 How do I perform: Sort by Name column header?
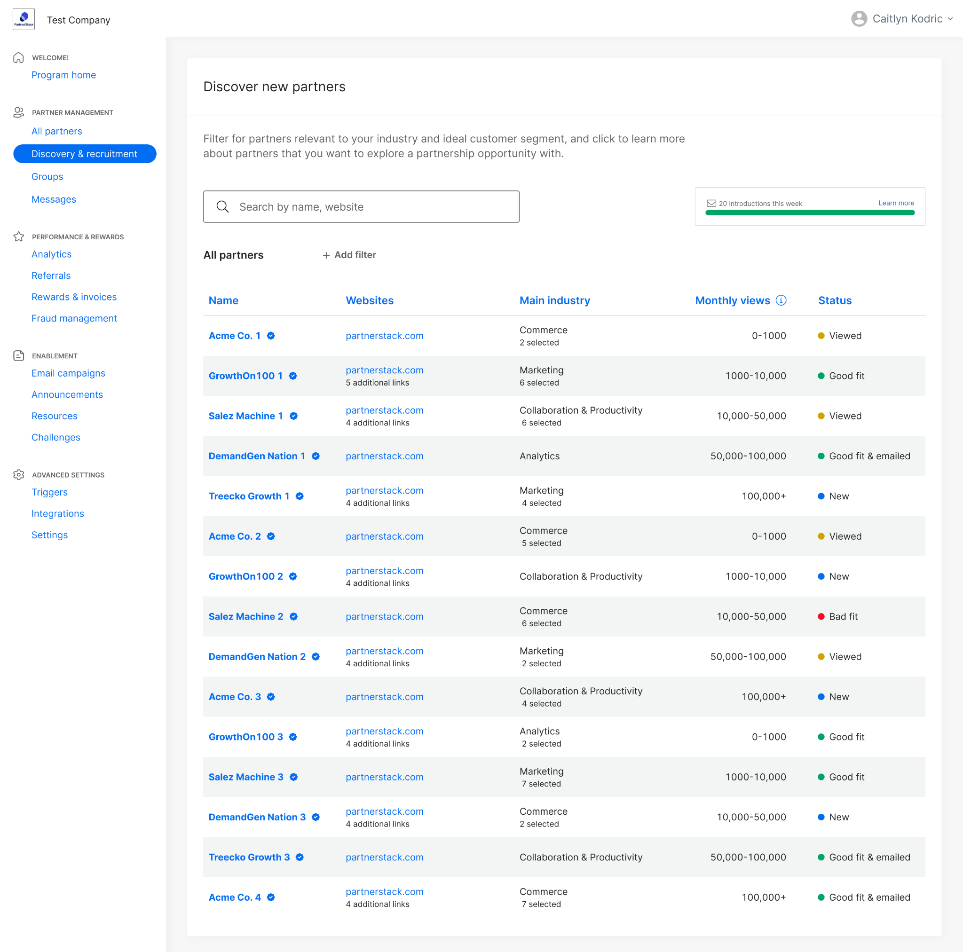pyautogui.click(x=223, y=300)
